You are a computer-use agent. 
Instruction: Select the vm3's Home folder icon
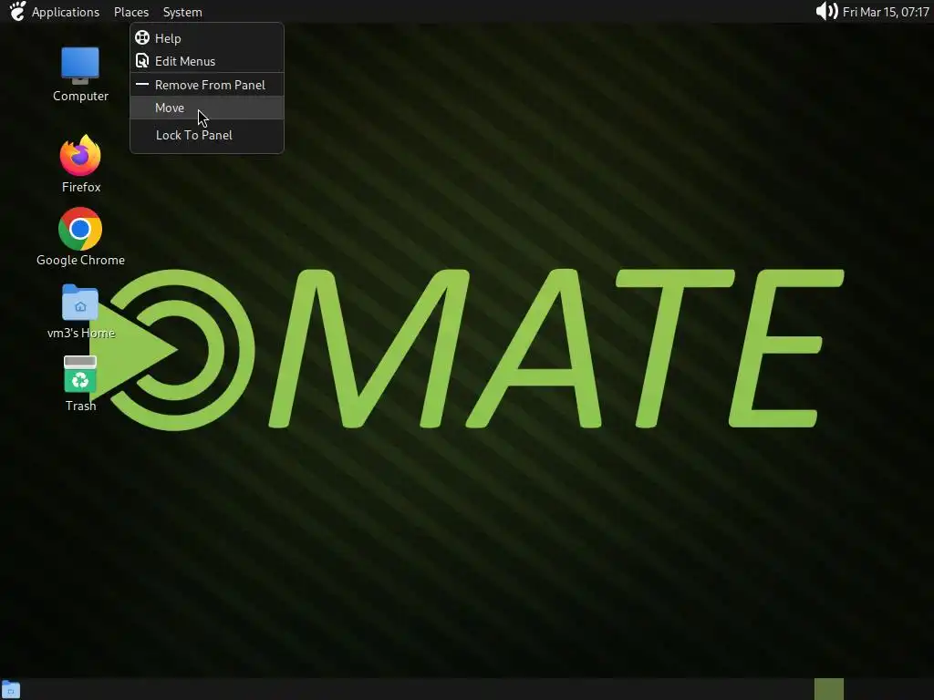pos(80,303)
